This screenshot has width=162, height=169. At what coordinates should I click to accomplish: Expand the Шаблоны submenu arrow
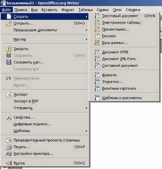86,131
